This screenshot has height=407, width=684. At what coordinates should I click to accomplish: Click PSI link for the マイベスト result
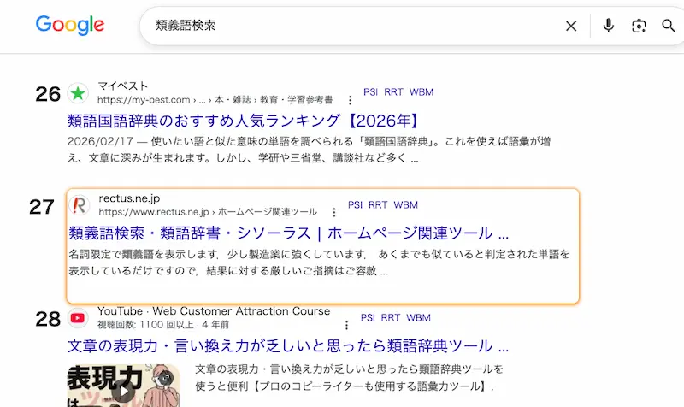tap(371, 92)
